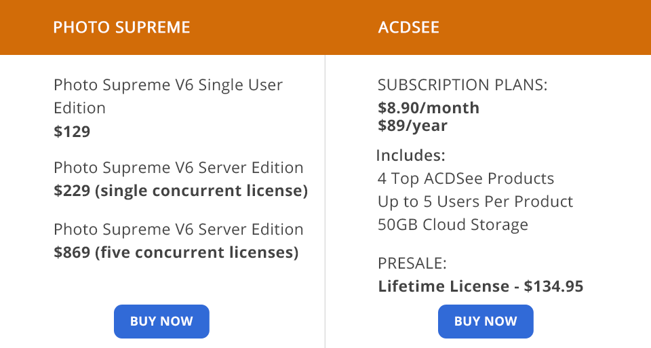
Task: Click the SUBSCRIPTION PLANS heading
Action: [x=462, y=85]
